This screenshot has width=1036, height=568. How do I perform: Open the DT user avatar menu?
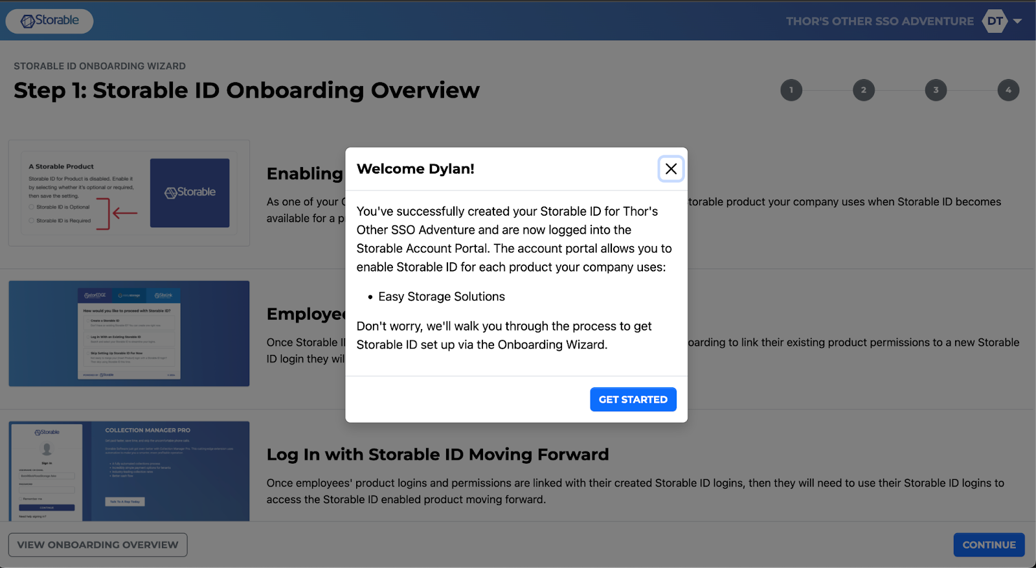tap(995, 21)
